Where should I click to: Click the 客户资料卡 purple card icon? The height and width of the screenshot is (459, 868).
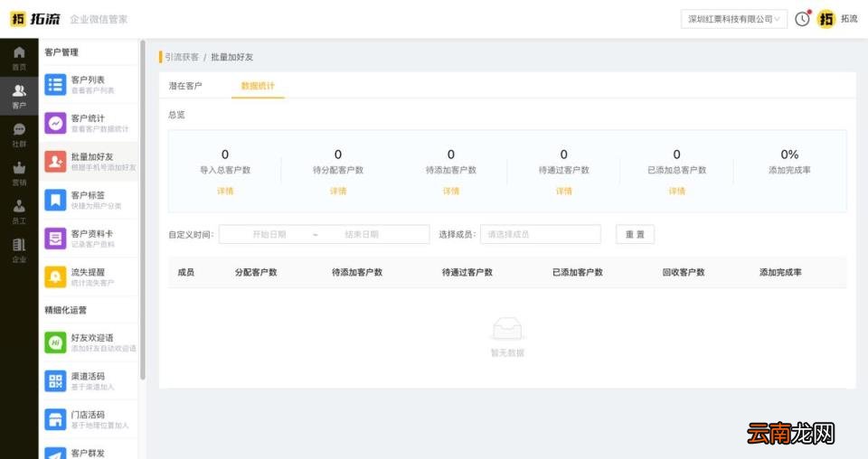[x=55, y=239]
